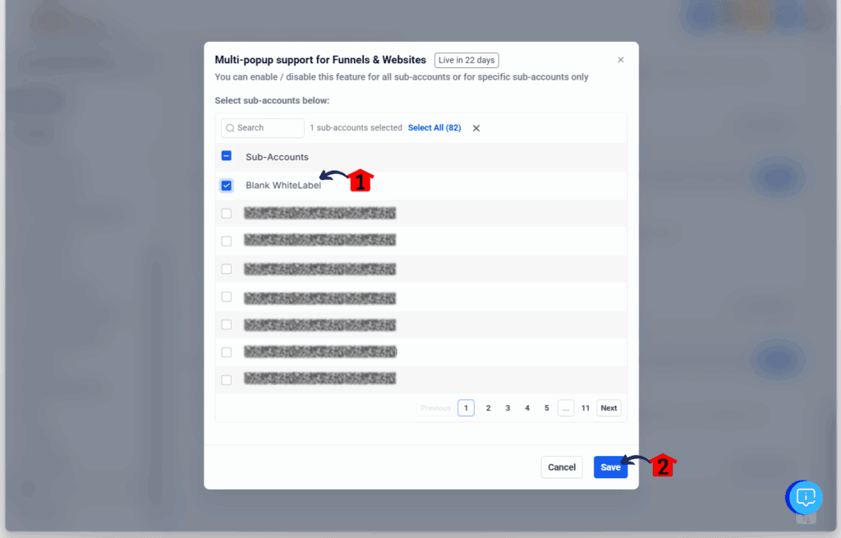
Task: Clear the sub-account selection with the X icon
Action: tap(476, 128)
